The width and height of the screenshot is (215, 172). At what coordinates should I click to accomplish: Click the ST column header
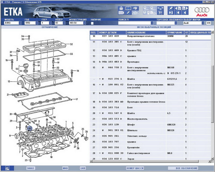[x=187, y=33]
